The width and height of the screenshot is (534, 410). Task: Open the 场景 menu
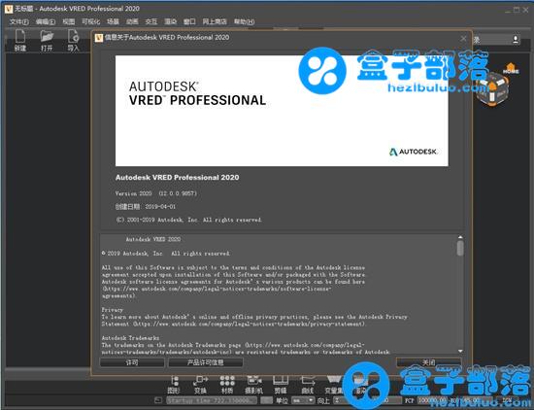[x=113, y=21]
